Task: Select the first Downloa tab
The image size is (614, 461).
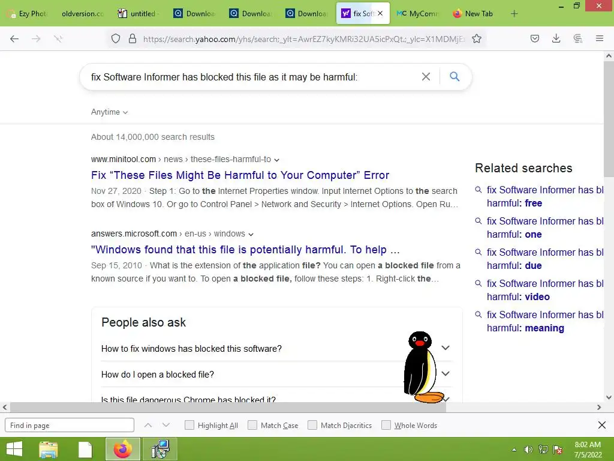Action: [x=195, y=14]
